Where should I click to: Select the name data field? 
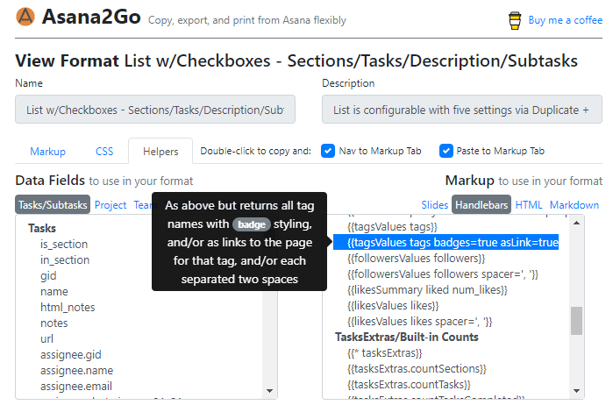54,292
